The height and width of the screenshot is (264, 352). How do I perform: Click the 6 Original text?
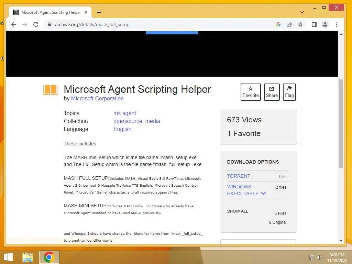pyautogui.click(x=278, y=222)
